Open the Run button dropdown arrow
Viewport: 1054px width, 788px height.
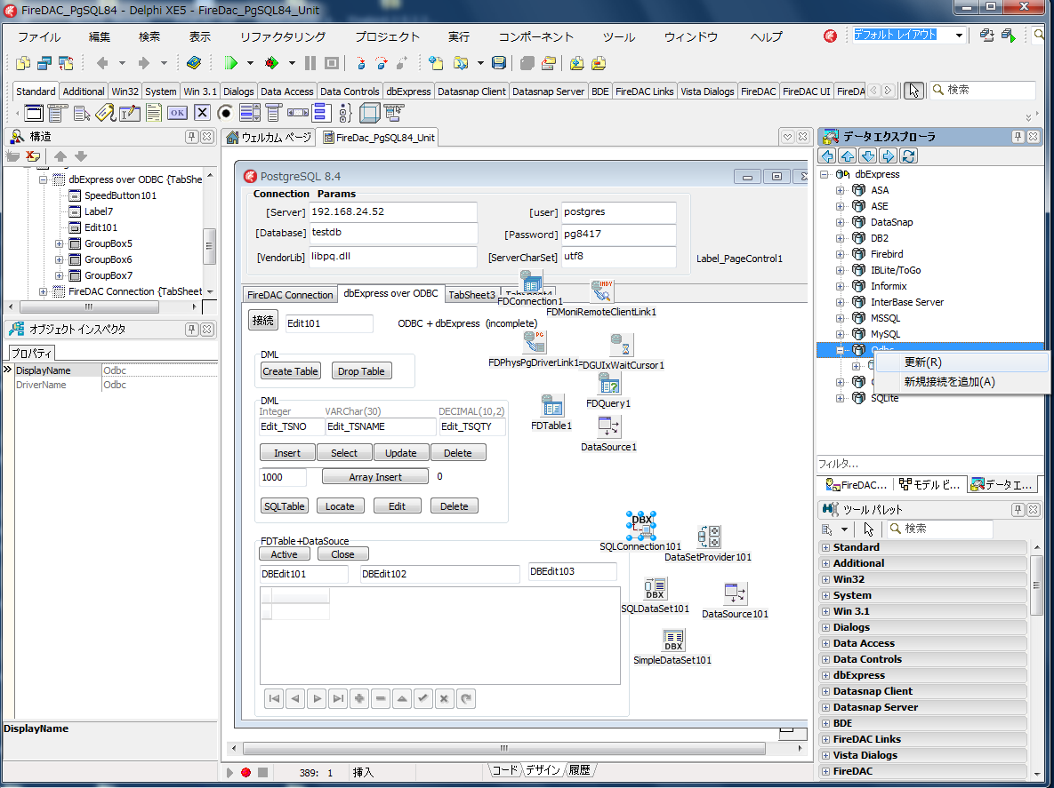(x=250, y=63)
